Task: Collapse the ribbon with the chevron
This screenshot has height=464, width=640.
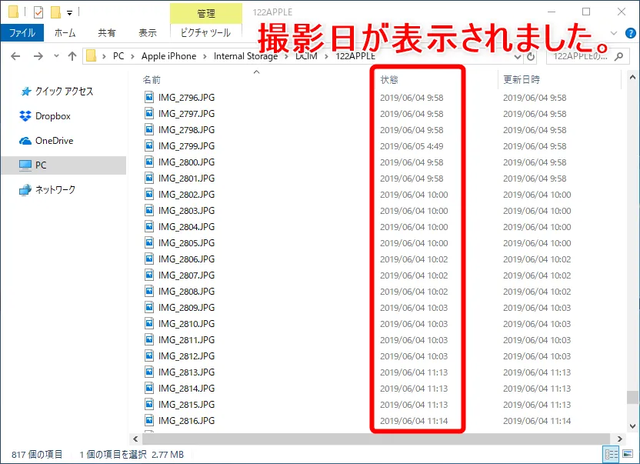Action: (614, 33)
